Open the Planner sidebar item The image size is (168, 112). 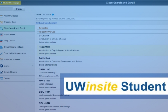coord(7,78)
